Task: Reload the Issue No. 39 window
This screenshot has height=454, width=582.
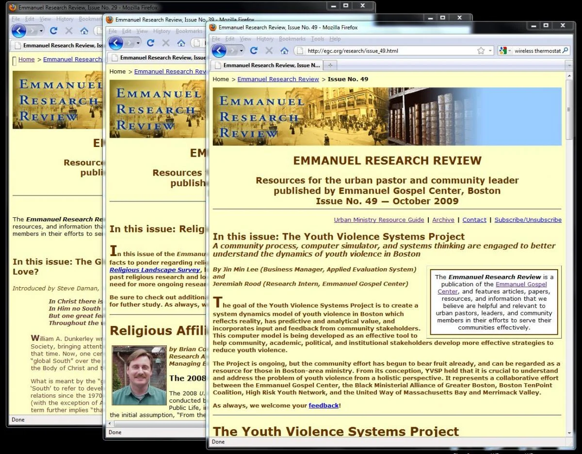Action: (150, 43)
